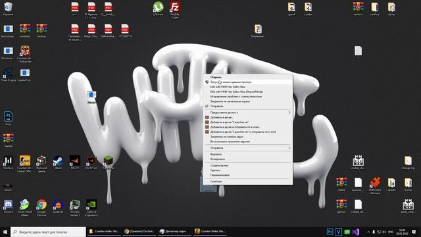The height and width of the screenshot is (237, 421).
Task: Switch to the folder 'Counter-strike Glo...' taskbar button
Action: [104, 231]
